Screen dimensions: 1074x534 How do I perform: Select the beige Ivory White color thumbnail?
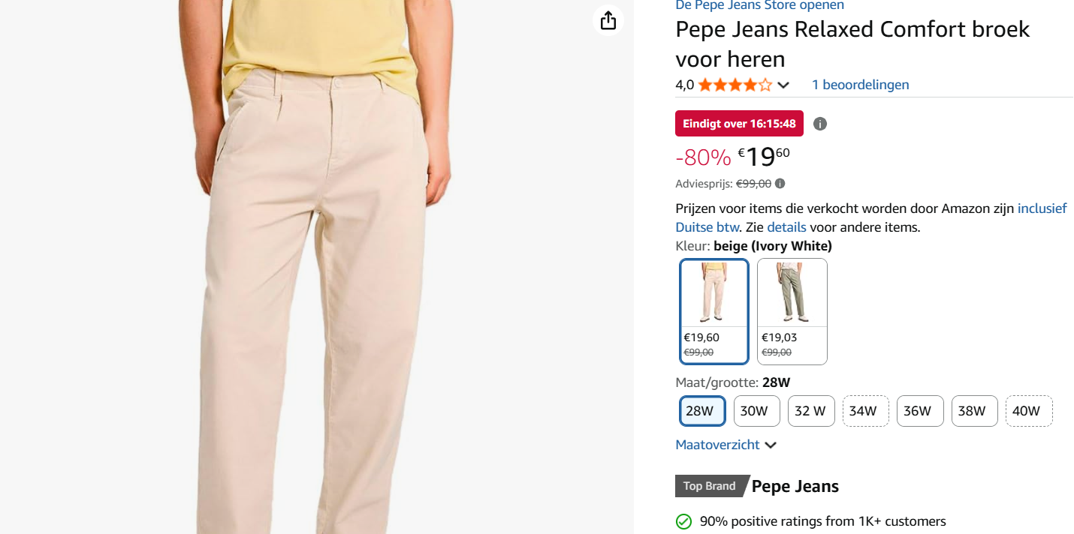(713, 311)
